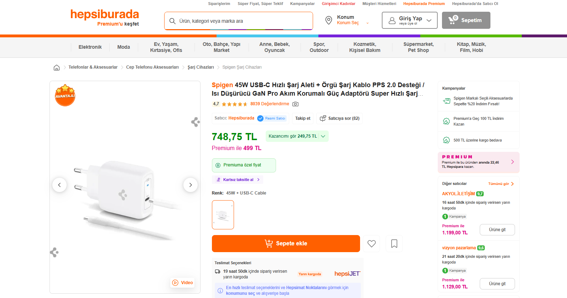Add product to favorites with heart icon
The height and width of the screenshot is (298, 567).
(371, 244)
